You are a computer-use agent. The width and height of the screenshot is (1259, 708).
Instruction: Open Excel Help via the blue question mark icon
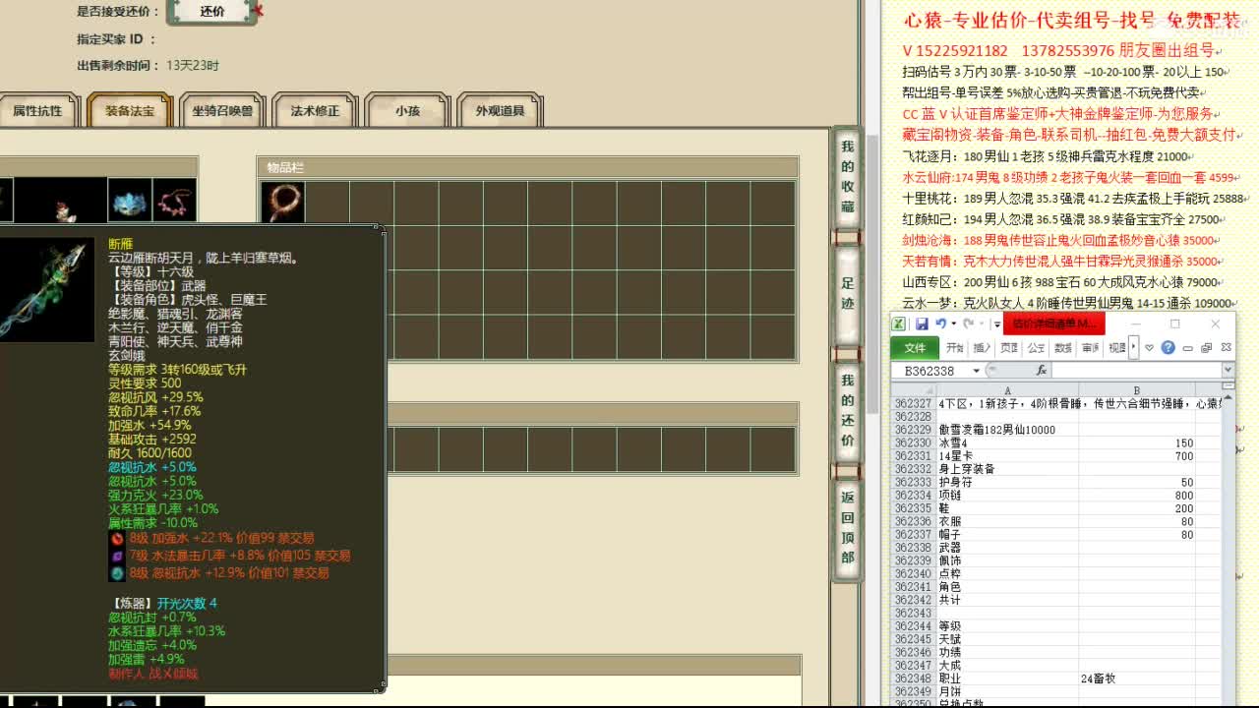(1169, 347)
